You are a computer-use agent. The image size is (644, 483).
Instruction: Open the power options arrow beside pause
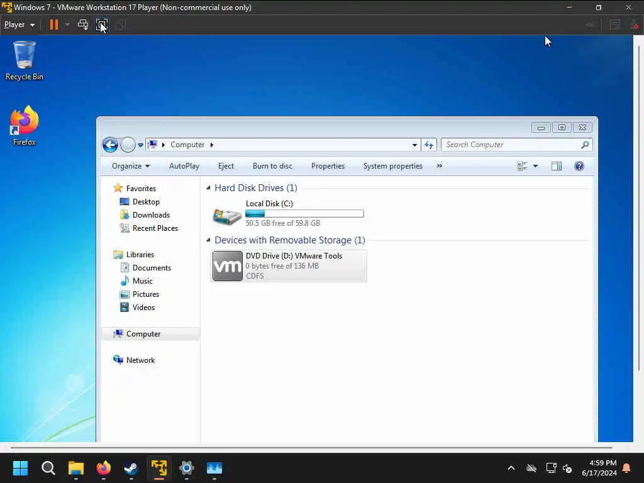pos(67,25)
